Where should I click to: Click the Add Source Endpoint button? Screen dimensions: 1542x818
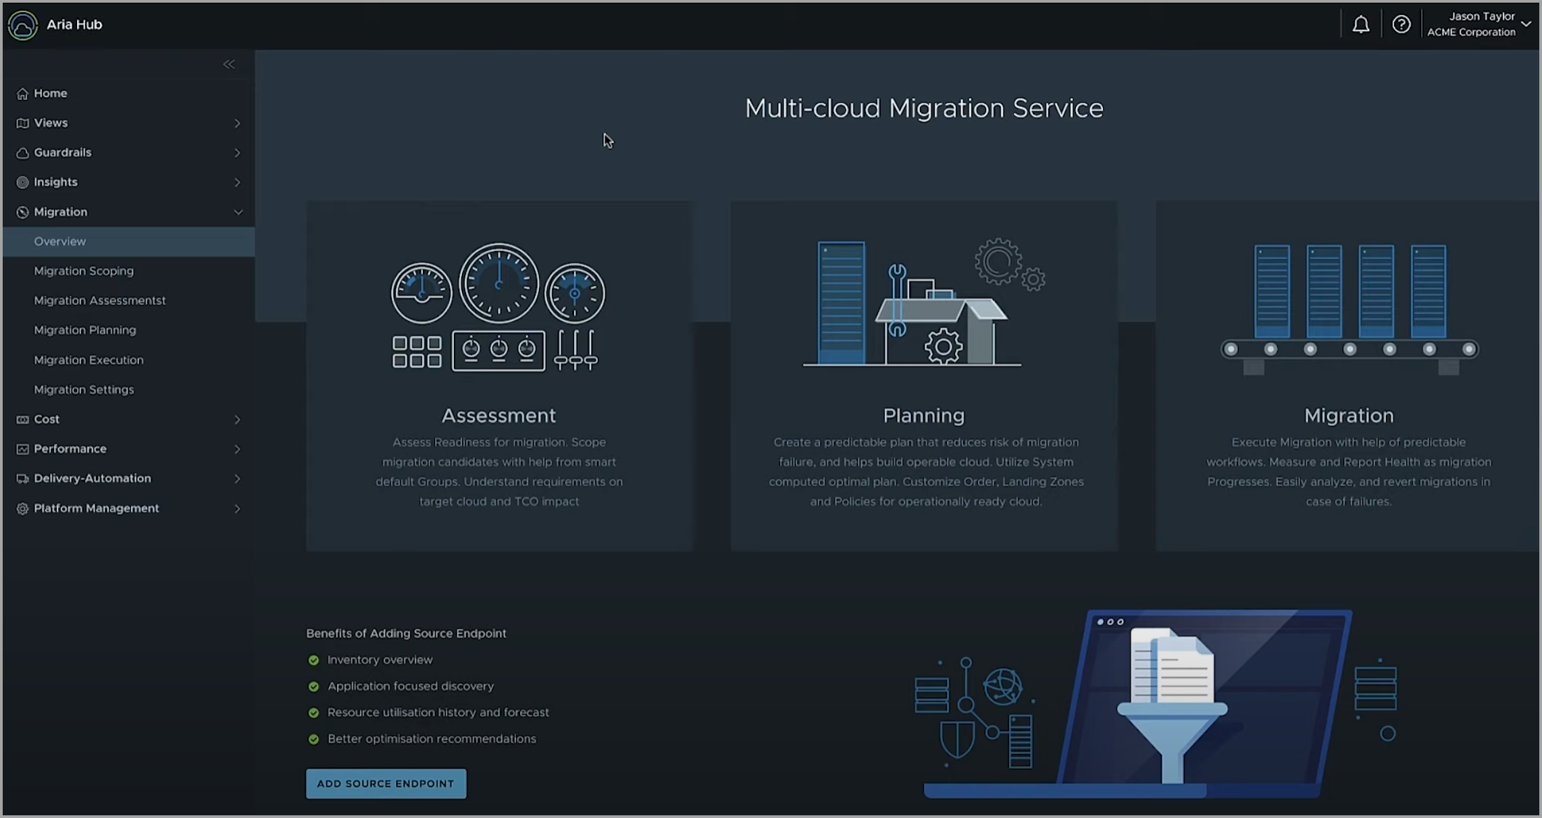386,784
